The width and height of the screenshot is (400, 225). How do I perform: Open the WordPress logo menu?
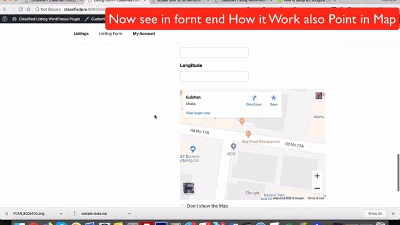pos(5,19)
